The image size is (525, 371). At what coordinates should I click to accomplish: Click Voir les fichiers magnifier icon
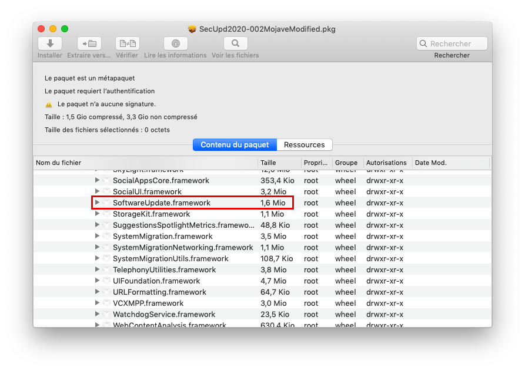(236, 43)
